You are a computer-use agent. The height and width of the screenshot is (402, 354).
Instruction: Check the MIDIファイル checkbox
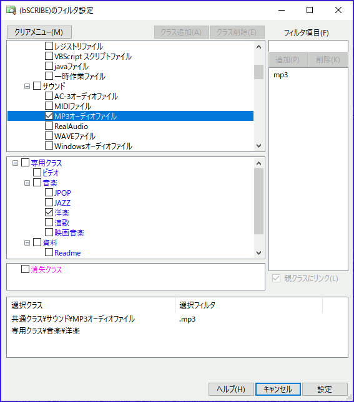coord(49,106)
